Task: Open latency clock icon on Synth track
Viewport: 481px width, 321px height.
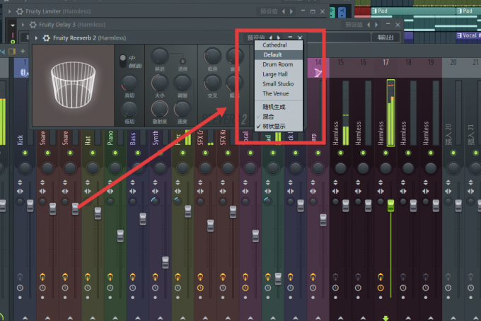Action: click(x=155, y=288)
